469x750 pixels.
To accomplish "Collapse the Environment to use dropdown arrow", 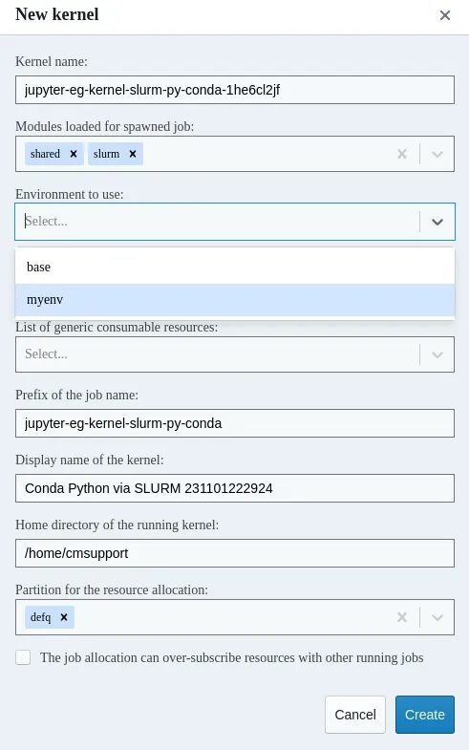I will pyautogui.click(x=437, y=222).
